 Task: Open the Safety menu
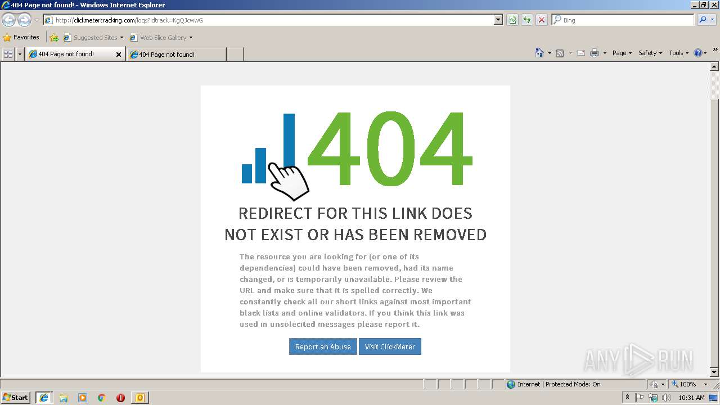click(650, 53)
